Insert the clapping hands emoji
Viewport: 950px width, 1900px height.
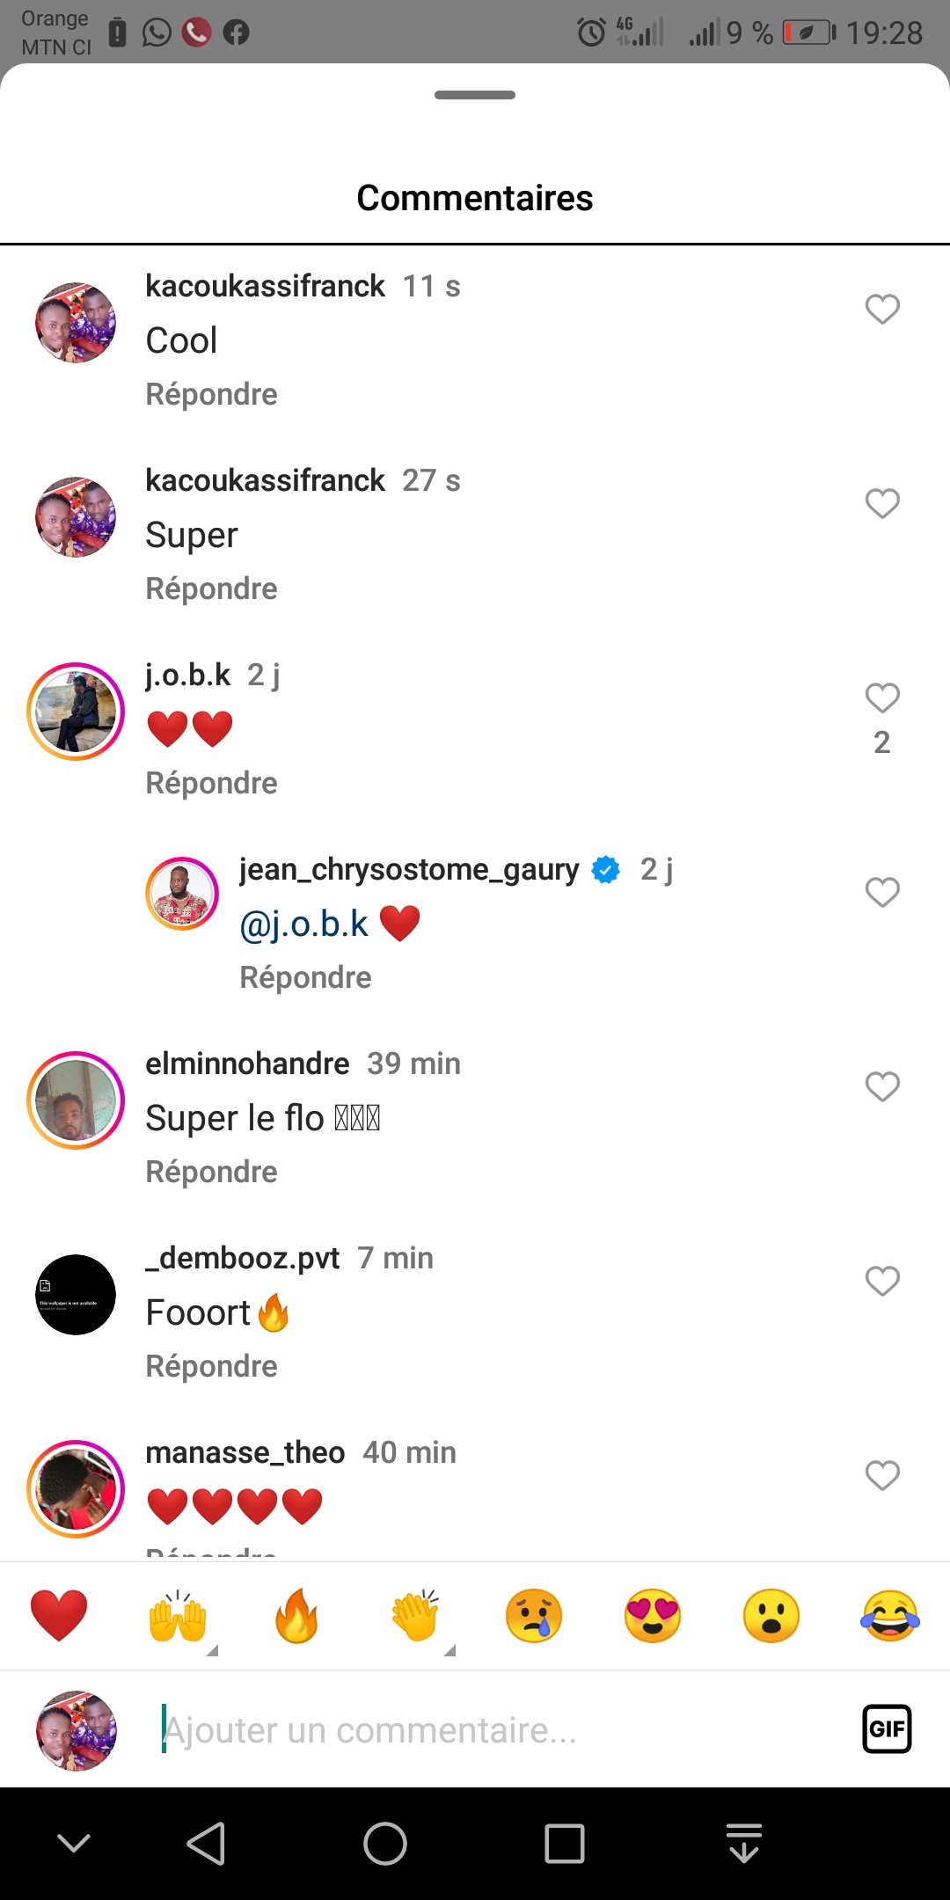point(415,1616)
